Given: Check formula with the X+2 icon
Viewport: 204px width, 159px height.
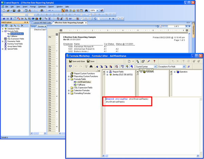Looking at the screenshot, I should pyautogui.click(x=70, y=67).
